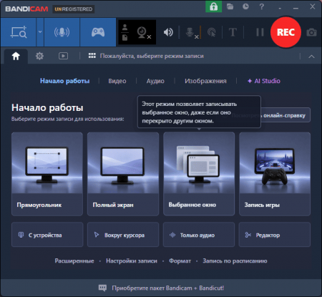This screenshot has height=297, width=322.
Task: Open the Редактор button
Action: (x=275, y=235)
